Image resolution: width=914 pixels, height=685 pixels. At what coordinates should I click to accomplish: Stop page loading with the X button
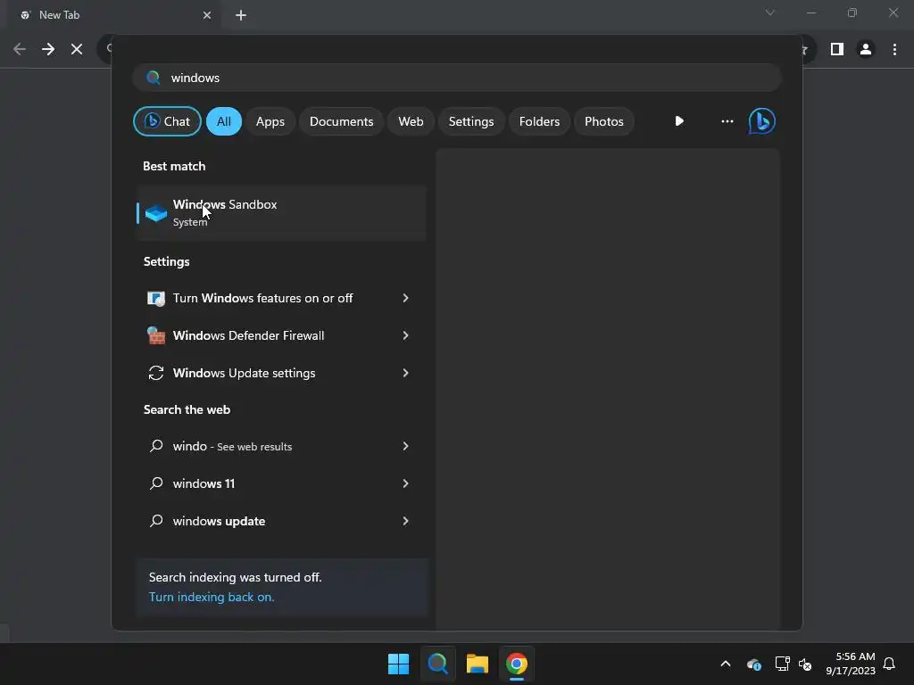tap(77, 49)
